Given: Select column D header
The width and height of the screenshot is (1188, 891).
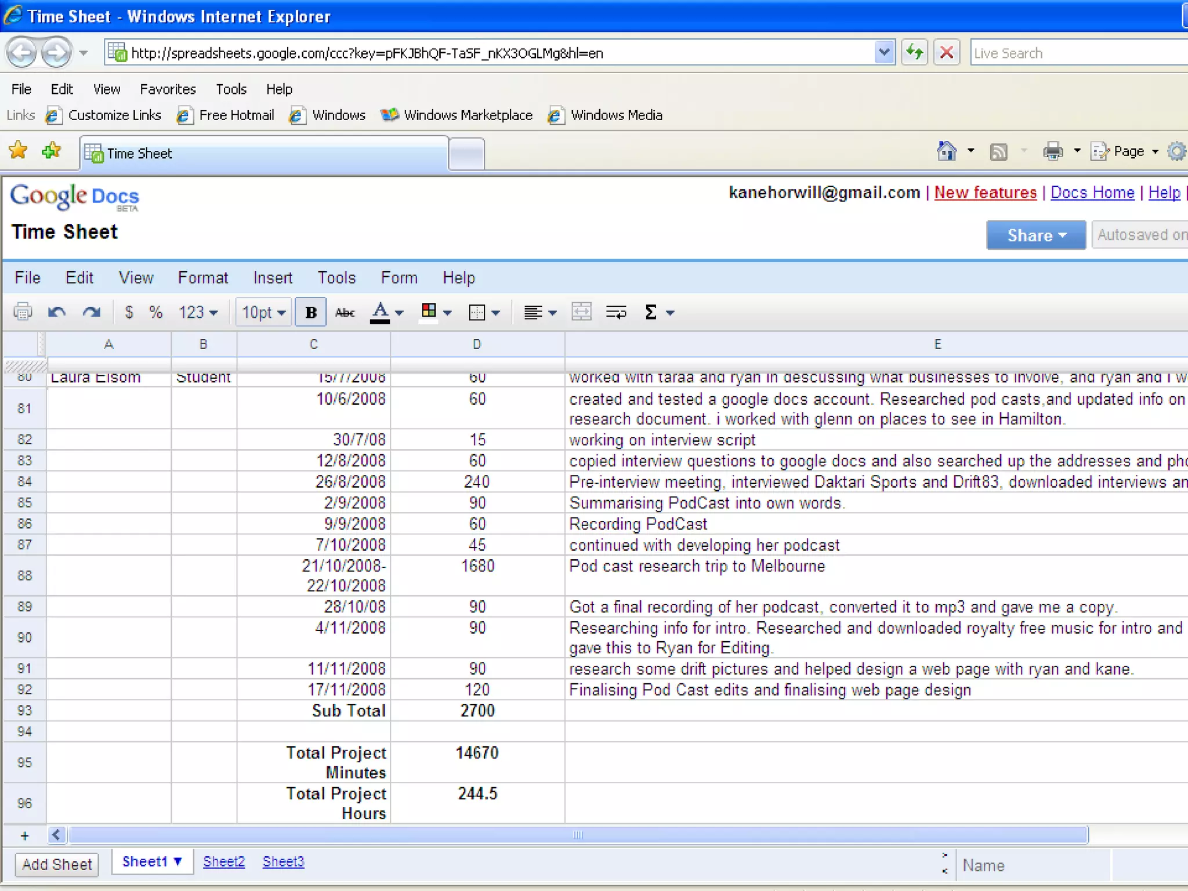Looking at the screenshot, I should [x=477, y=344].
